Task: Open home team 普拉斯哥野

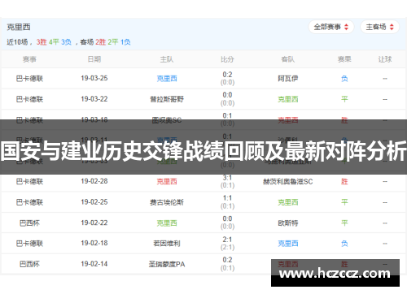Action: click(x=167, y=99)
